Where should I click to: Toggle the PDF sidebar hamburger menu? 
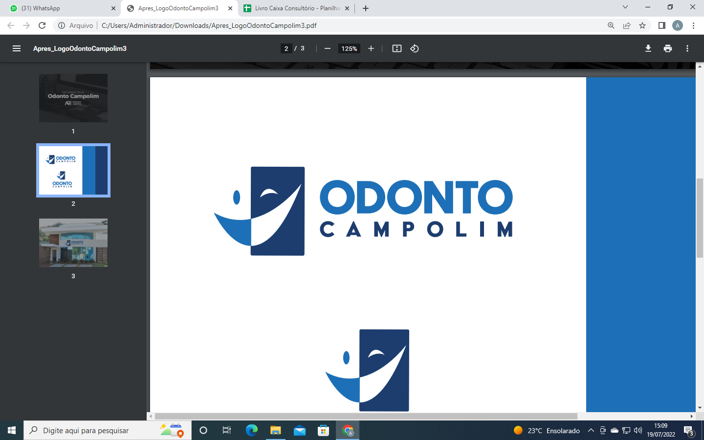pyautogui.click(x=17, y=48)
